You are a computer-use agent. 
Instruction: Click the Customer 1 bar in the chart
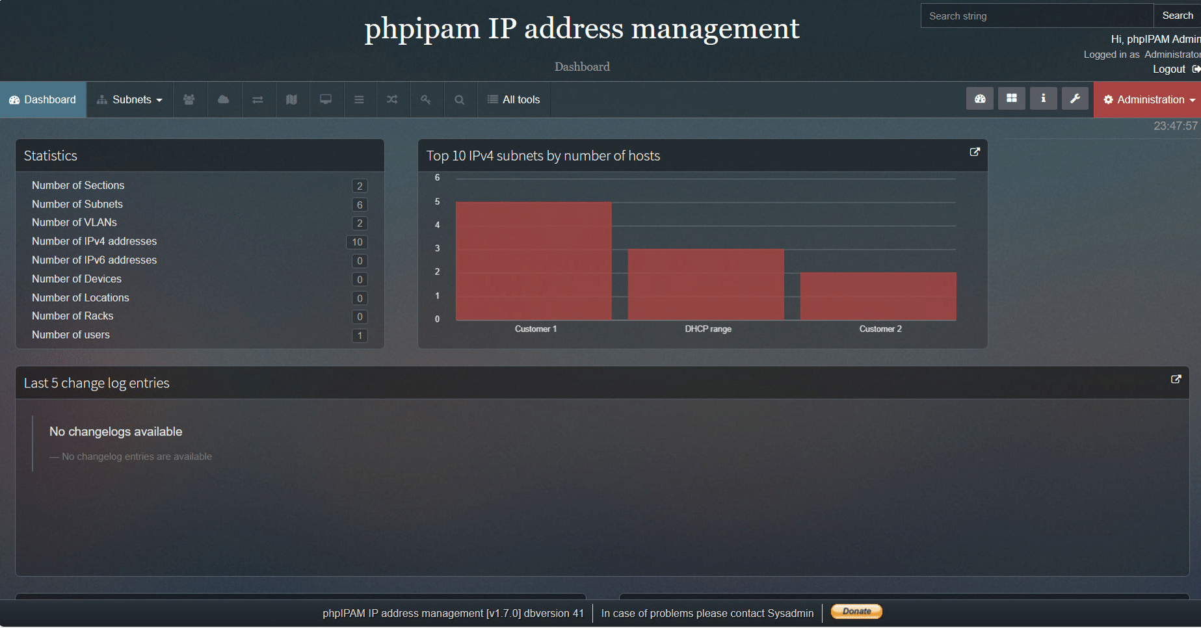(x=534, y=261)
